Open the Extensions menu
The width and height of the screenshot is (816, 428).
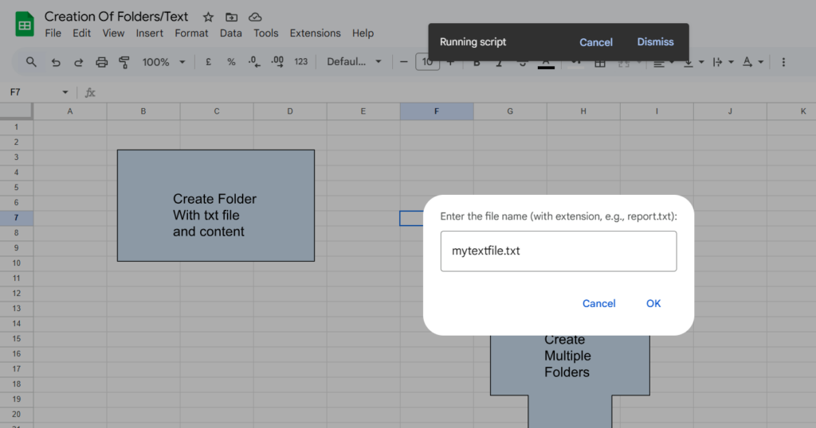pos(315,33)
